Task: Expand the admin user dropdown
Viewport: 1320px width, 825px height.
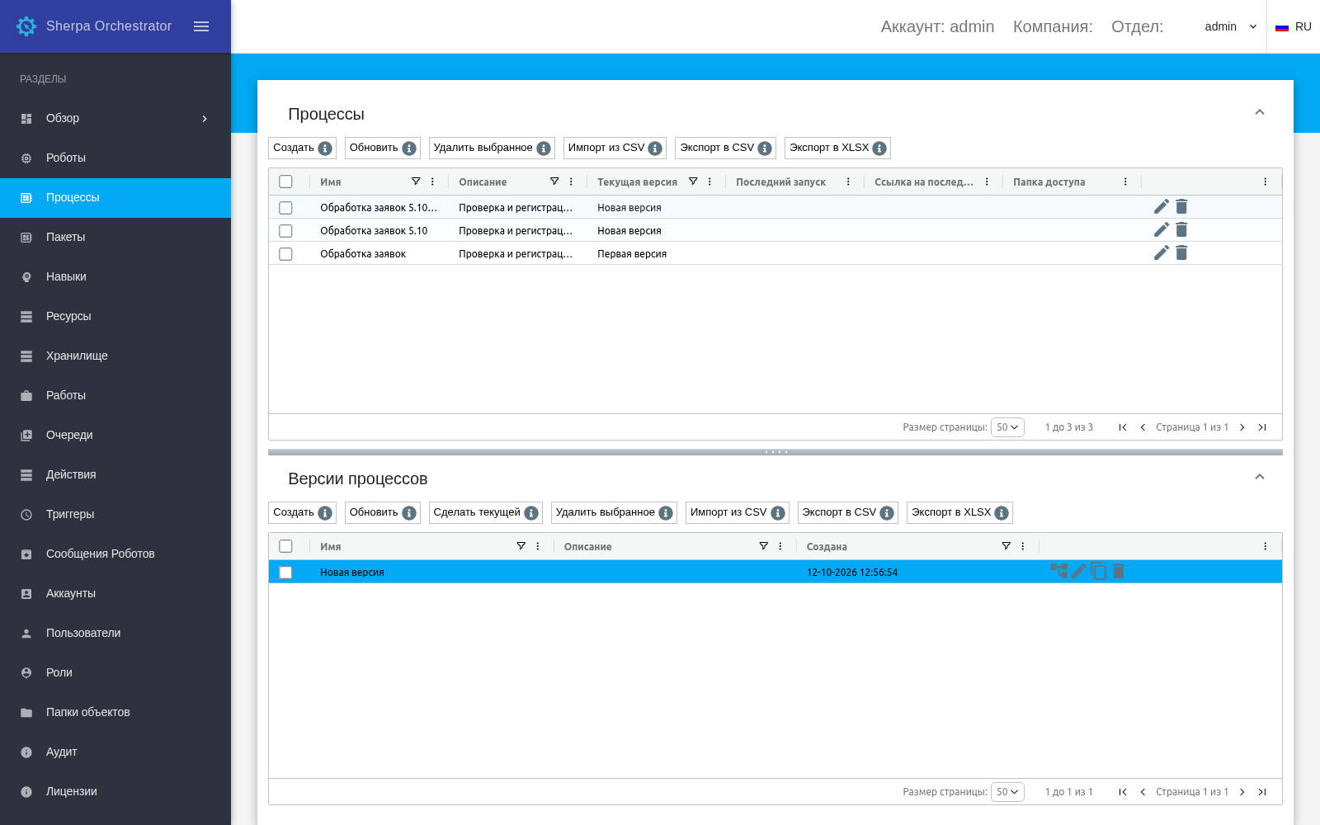Action: pyautogui.click(x=1230, y=26)
